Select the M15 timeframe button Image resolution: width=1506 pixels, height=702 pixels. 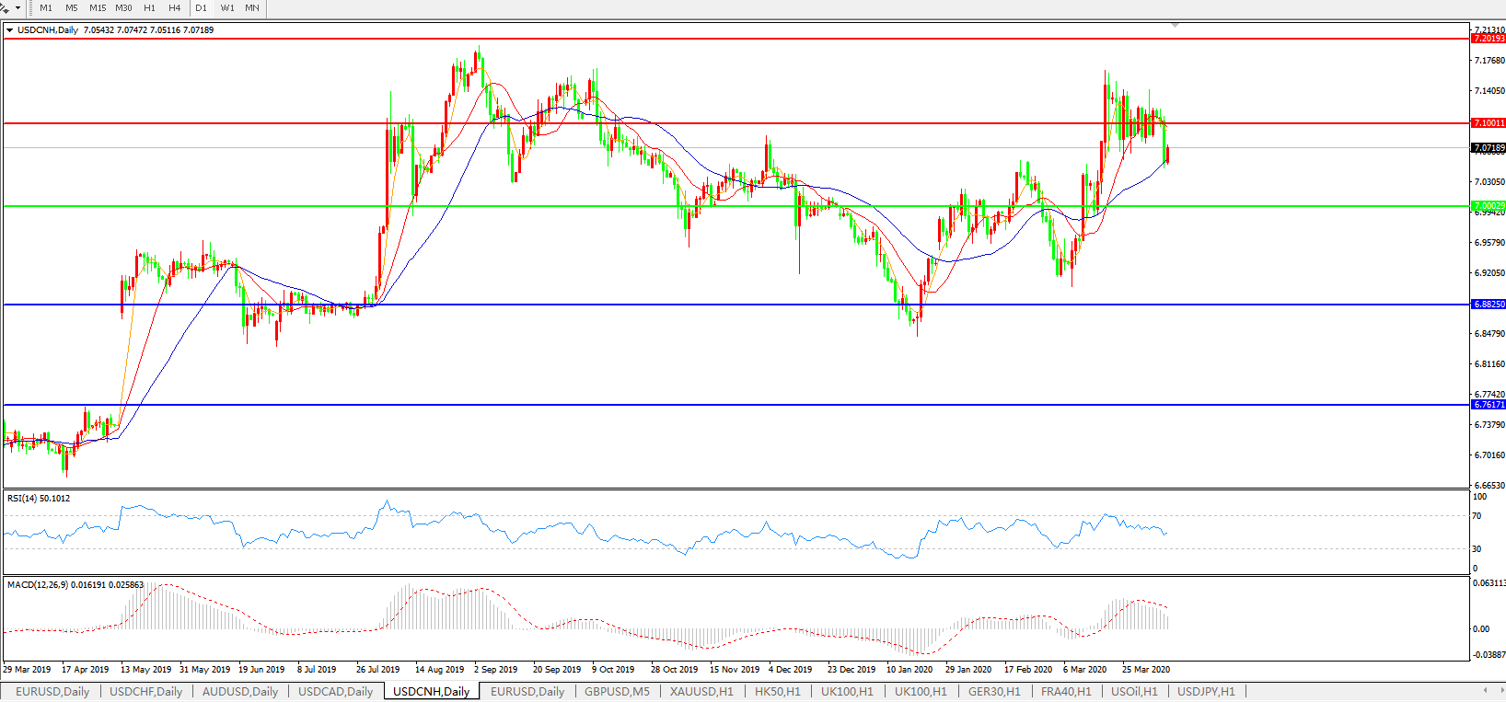98,7
